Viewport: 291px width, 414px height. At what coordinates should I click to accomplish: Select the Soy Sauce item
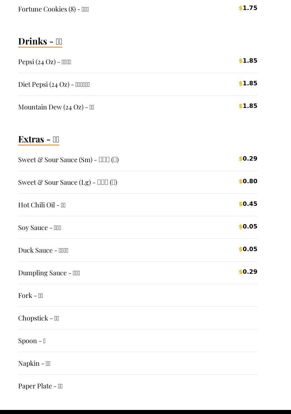[x=39, y=228]
